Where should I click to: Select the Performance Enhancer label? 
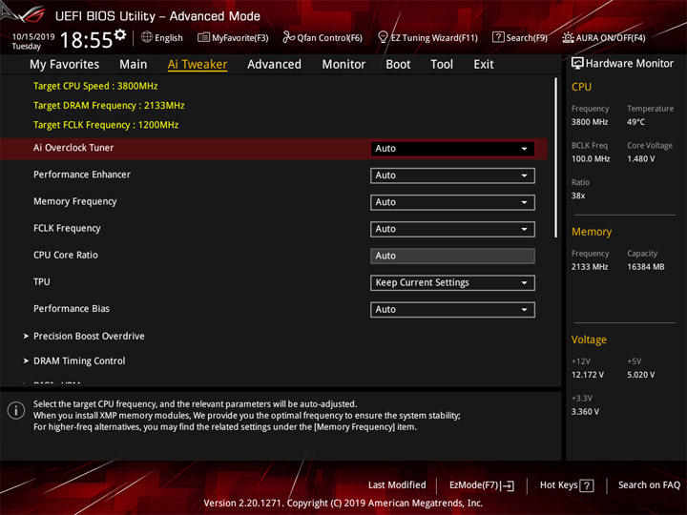(x=82, y=175)
